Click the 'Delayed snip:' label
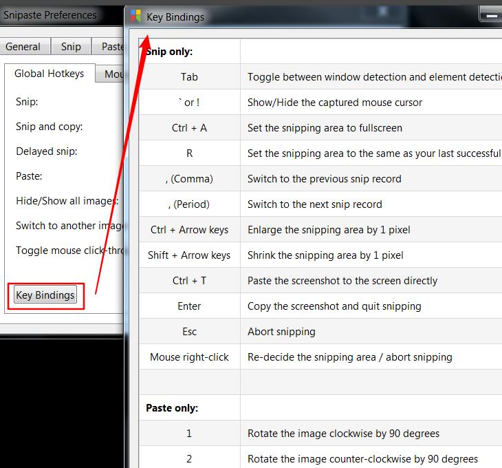502x468 pixels. [x=47, y=151]
